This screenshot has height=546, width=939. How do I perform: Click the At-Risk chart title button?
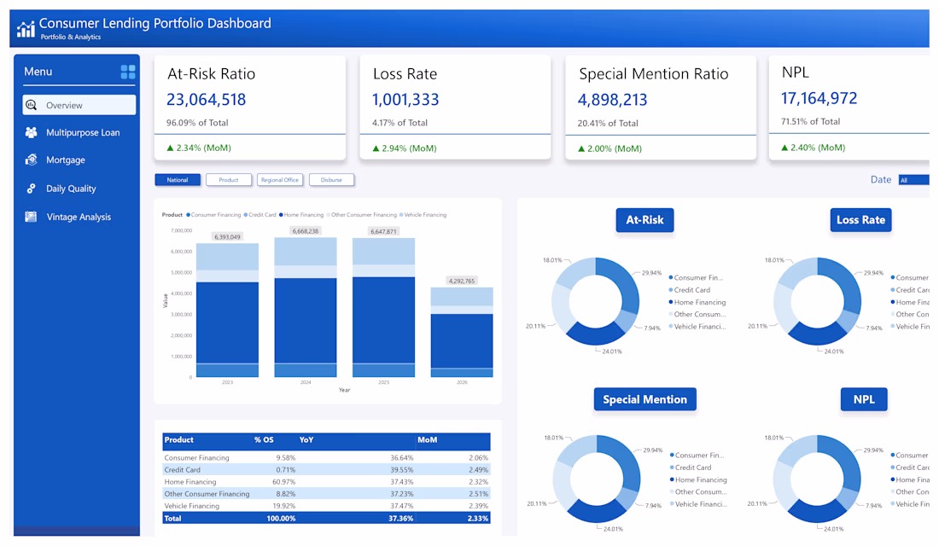point(644,220)
